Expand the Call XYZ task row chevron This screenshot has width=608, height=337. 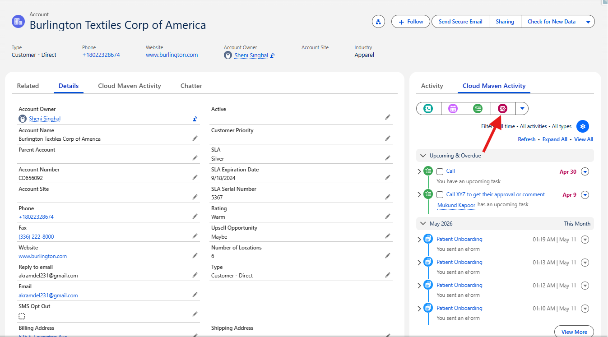click(419, 195)
